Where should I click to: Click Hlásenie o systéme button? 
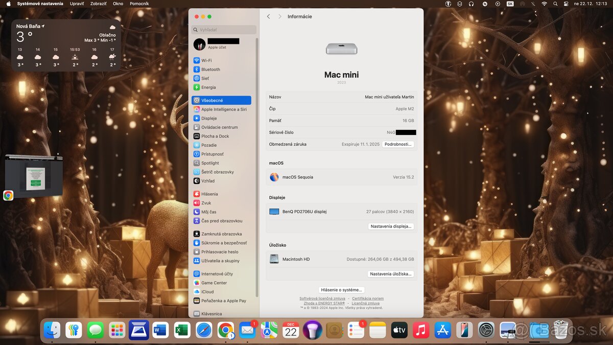[x=341, y=290]
